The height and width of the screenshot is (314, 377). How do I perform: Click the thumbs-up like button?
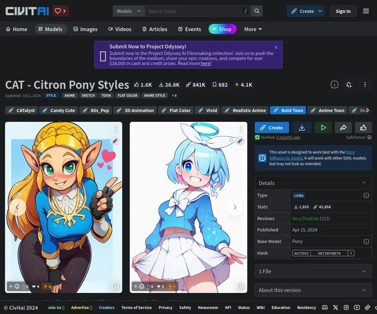point(363,127)
